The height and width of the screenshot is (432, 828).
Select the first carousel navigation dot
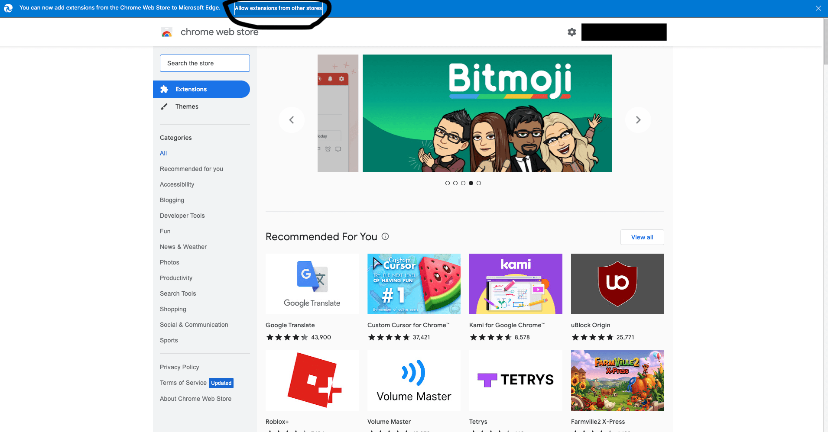point(448,183)
